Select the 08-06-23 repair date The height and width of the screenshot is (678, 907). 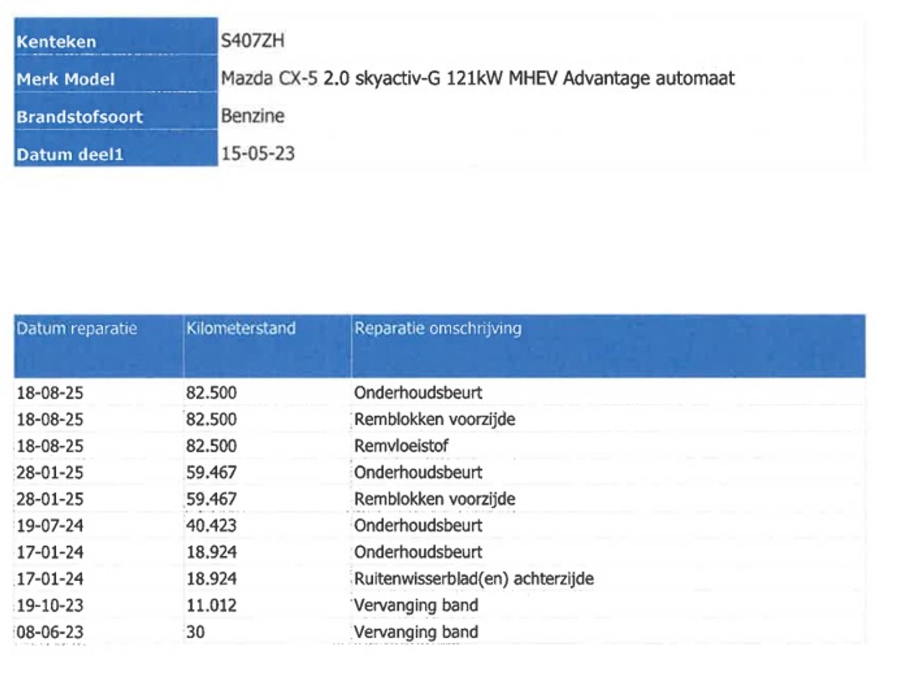(x=50, y=632)
